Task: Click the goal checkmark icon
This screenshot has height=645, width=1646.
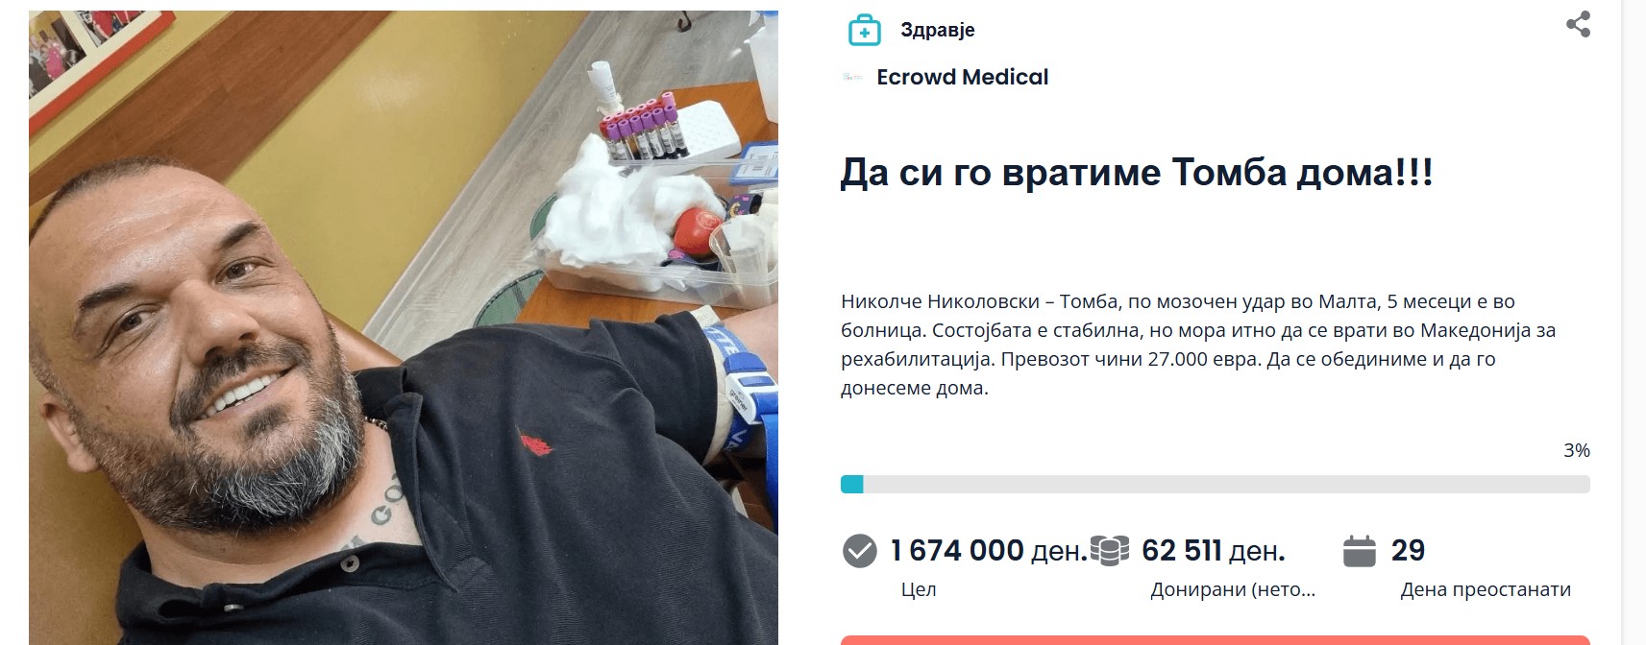Action: (x=859, y=551)
